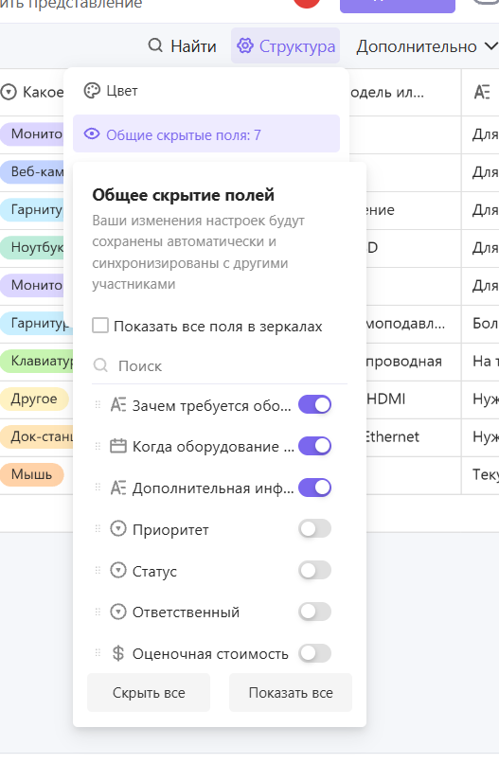Click the Мышь tag in the table

tap(32, 474)
